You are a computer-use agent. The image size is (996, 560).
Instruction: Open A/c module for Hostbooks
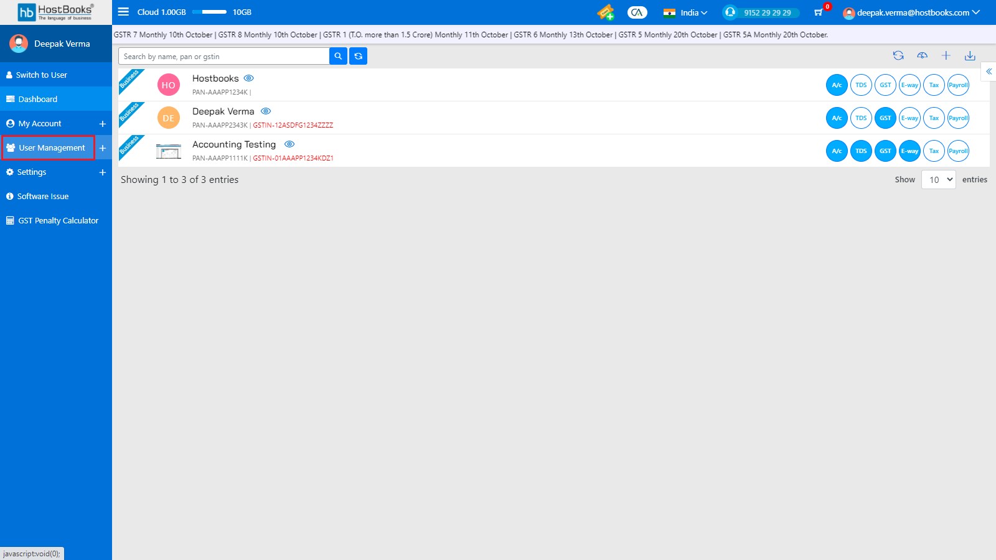(x=837, y=85)
